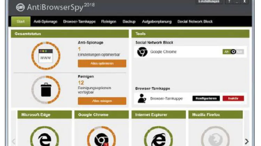Switch to the Anti-Spionage tab
Screen dimensions: 261x146
pyautogui.click(x=46, y=22)
